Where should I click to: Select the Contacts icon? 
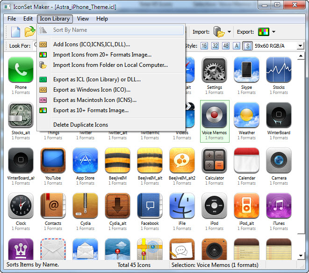[x=53, y=205]
